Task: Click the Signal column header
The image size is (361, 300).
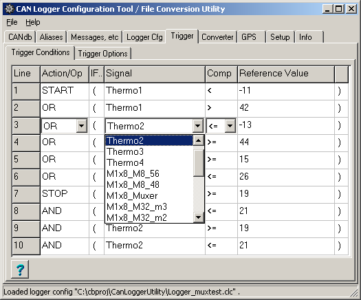Action: (x=155, y=74)
